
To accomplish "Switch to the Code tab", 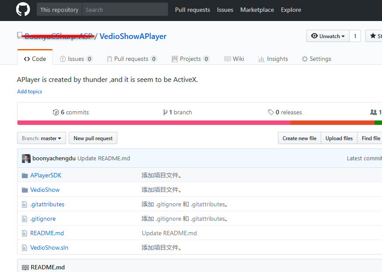I will click(x=35, y=57).
